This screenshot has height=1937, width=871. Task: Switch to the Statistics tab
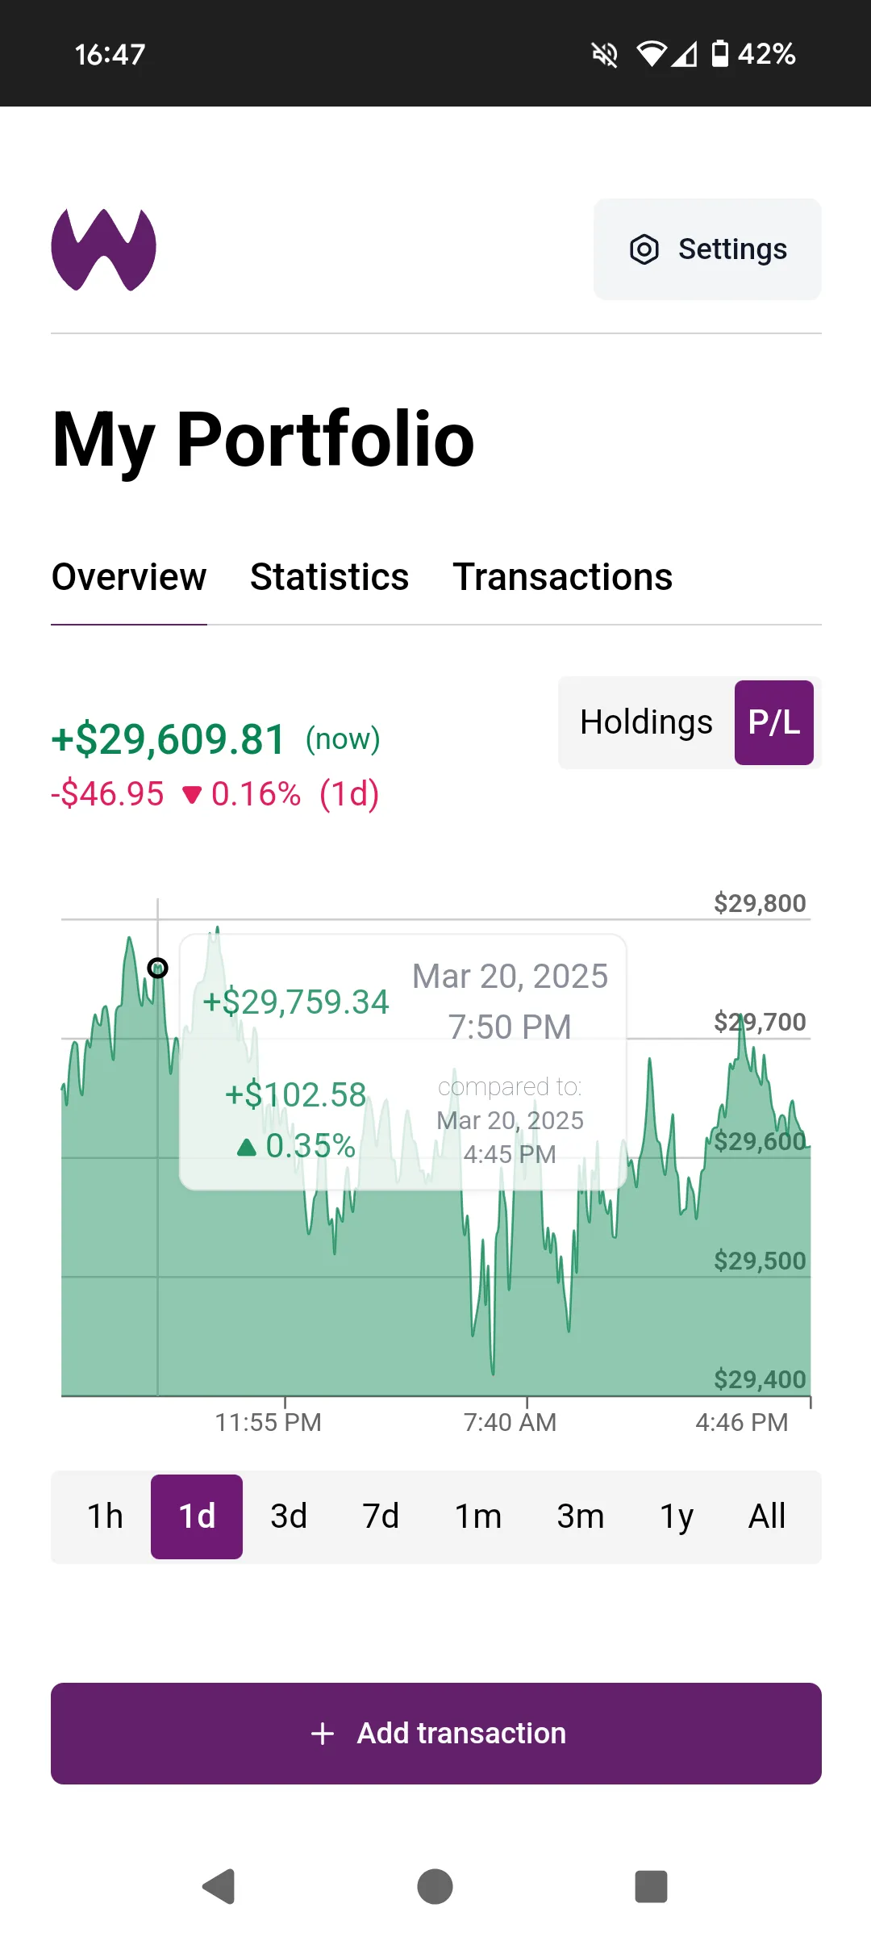[329, 577]
